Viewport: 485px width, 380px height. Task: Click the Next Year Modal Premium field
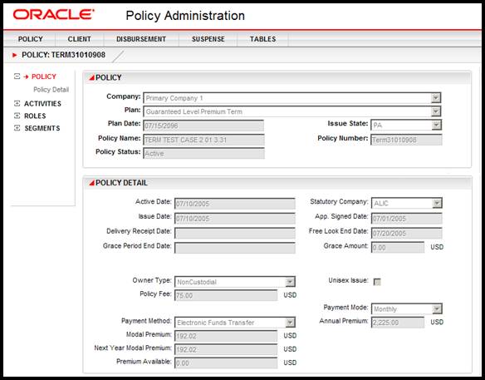(226, 349)
